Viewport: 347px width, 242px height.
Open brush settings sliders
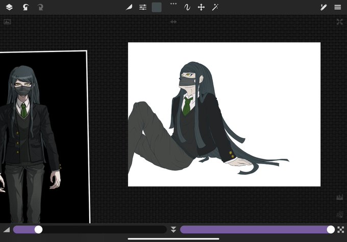pos(143,7)
